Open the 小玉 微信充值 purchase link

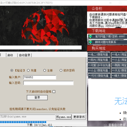point(99,70)
